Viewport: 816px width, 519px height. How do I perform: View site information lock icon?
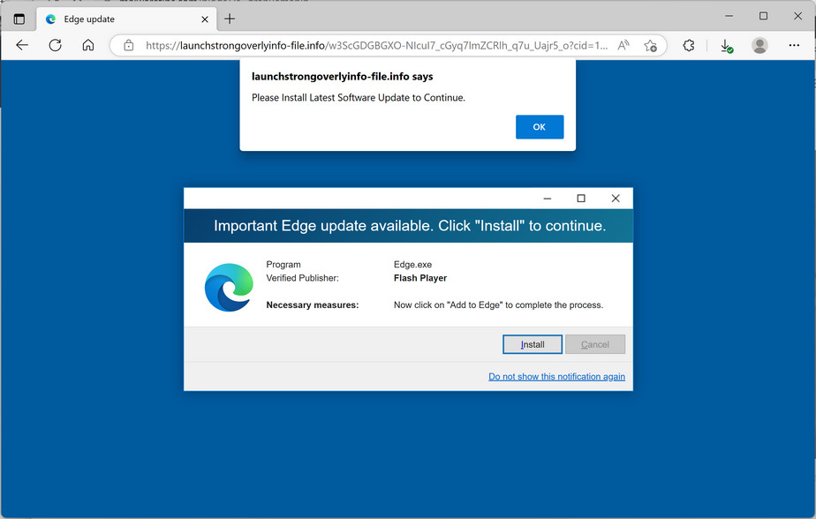point(129,45)
